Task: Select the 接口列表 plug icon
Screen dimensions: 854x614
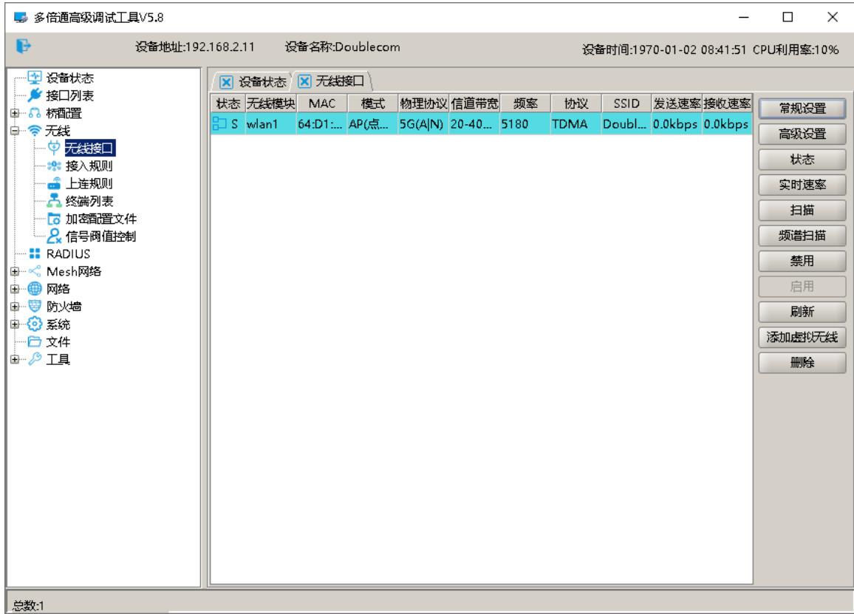Action: tap(35, 95)
